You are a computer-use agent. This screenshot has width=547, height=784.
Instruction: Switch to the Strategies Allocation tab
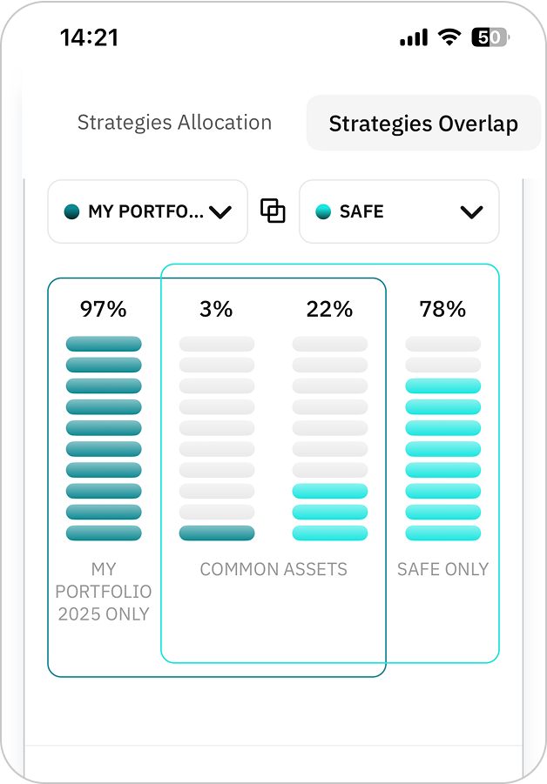click(x=174, y=123)
